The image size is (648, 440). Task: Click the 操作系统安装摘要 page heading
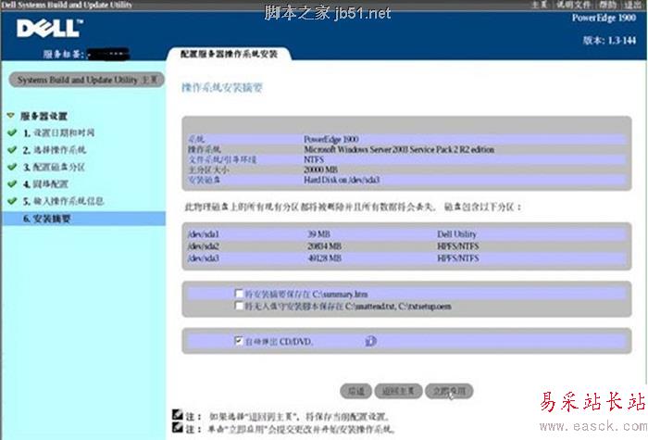(x=222, y=88)
